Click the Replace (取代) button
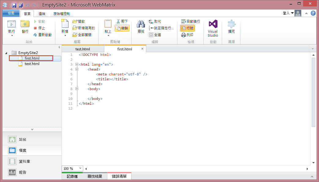 [x=155, y=21]
